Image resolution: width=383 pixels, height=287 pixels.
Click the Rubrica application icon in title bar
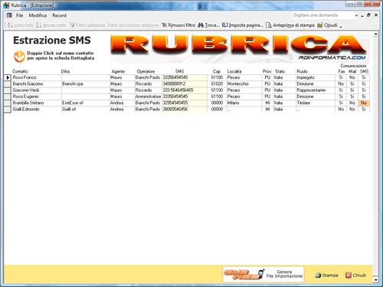pos(6,5)
